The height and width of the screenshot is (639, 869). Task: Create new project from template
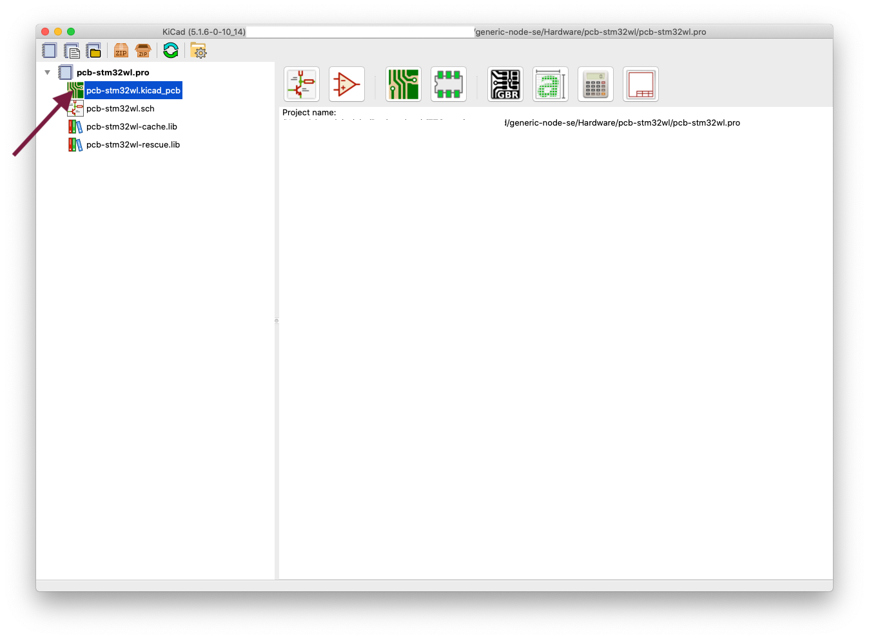(72, 50)
